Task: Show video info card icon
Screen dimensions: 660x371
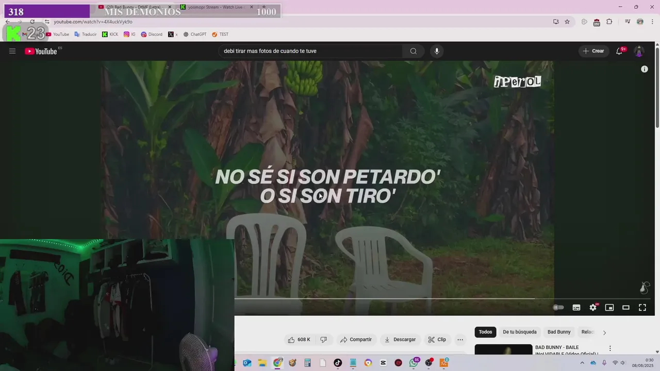Action: pos(644,69)
